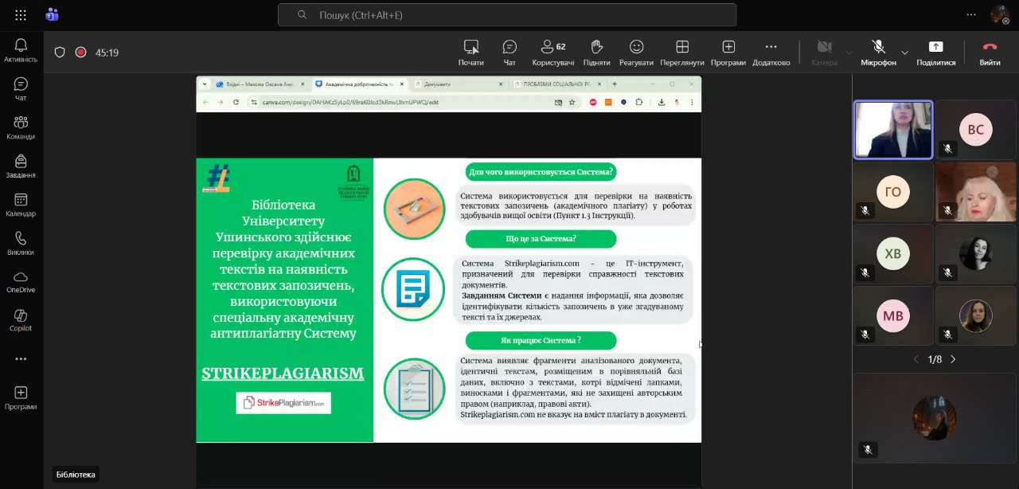1019x489 pixels.
Task: Click the search box (Пошук)
Action: click(506, 14)
